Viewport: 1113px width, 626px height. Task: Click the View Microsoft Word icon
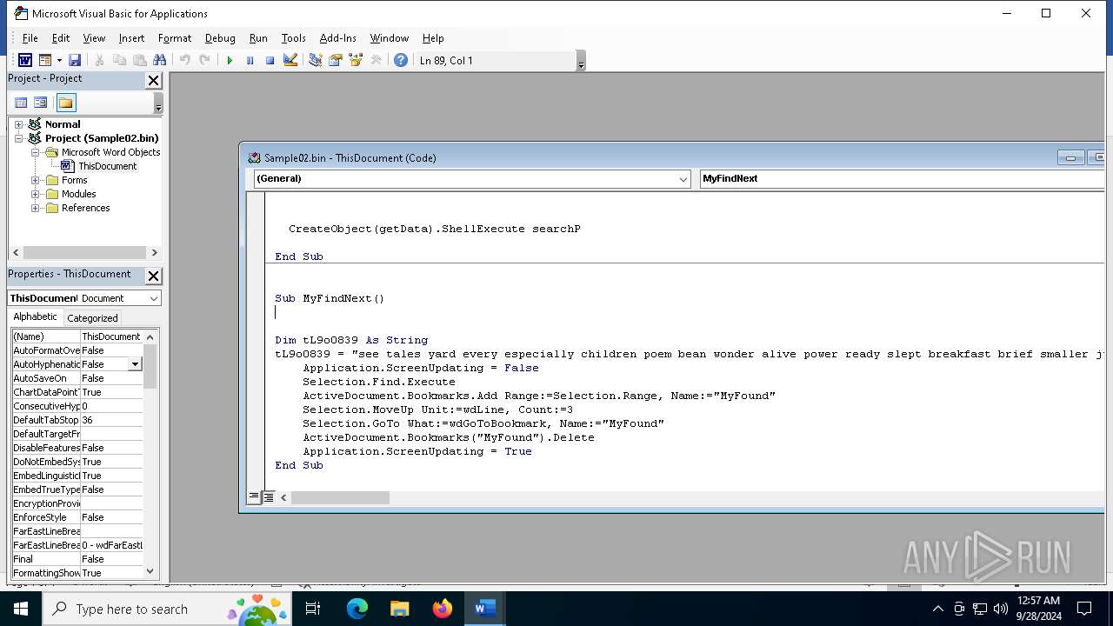(x=25, y=60)
